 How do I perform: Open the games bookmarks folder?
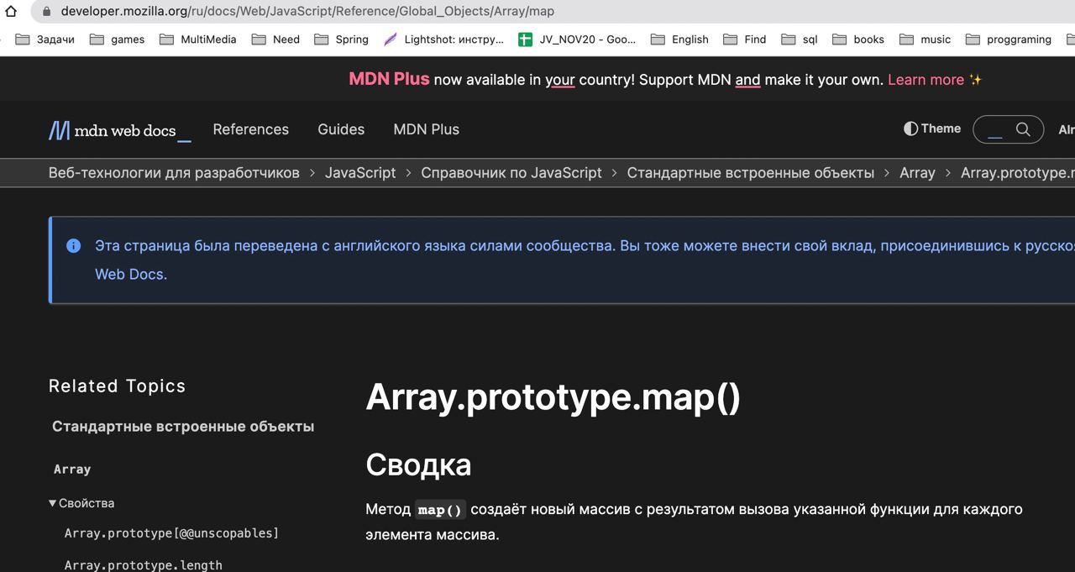pyautogui.click(x=117, y=39)
